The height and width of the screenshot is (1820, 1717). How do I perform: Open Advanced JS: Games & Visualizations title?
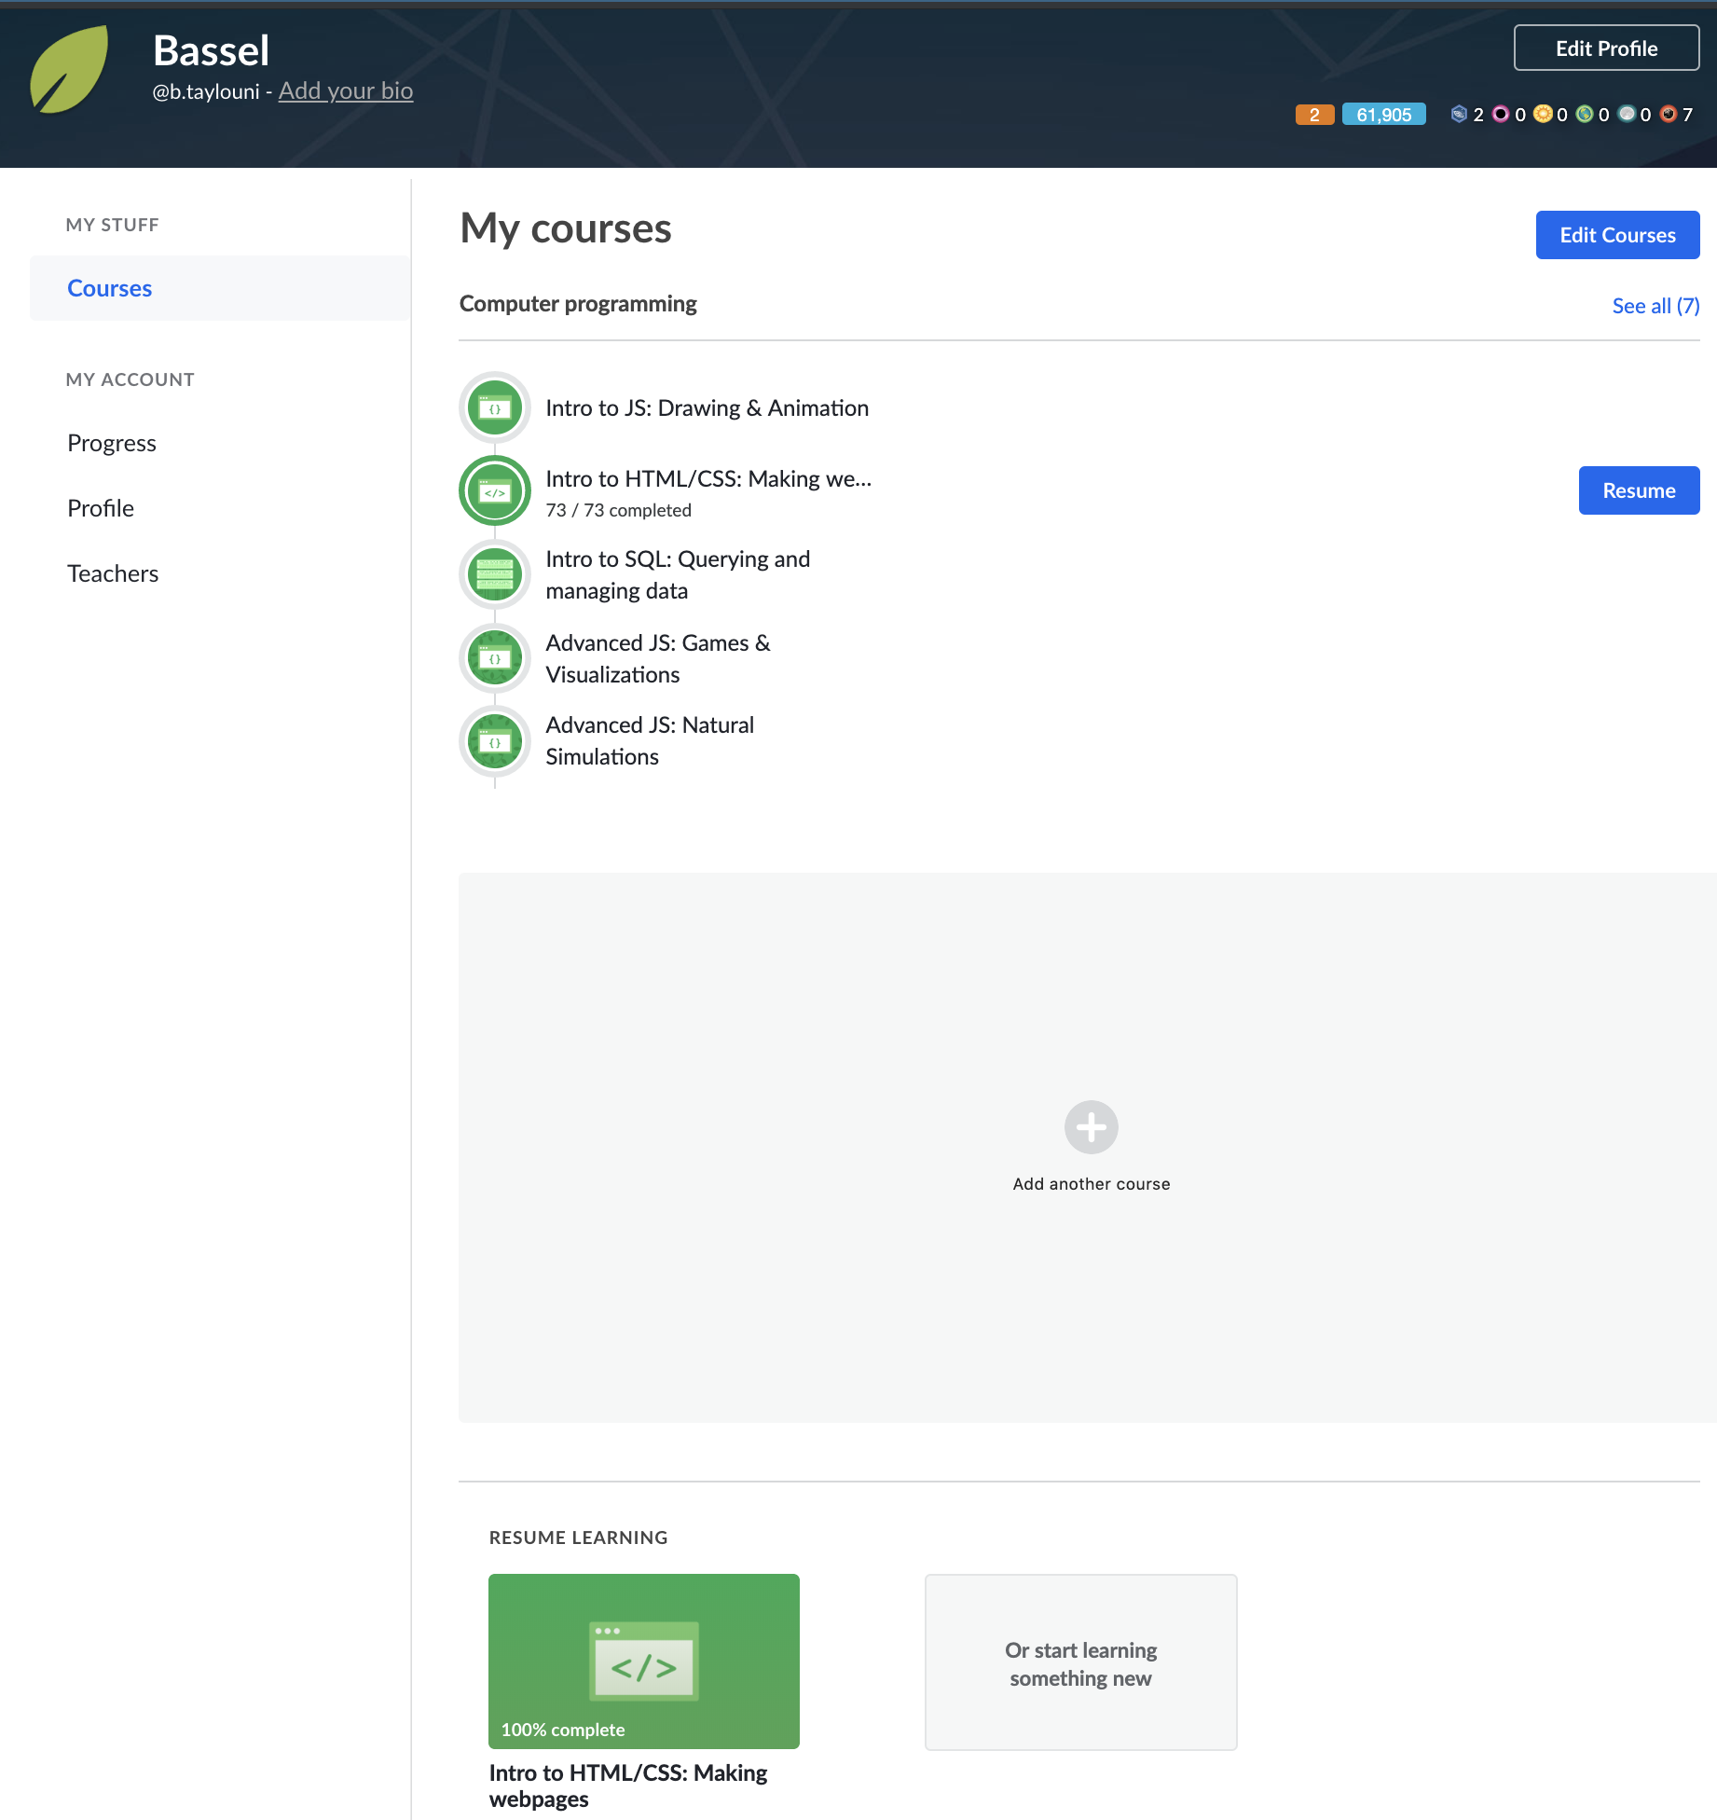[658, 658]
